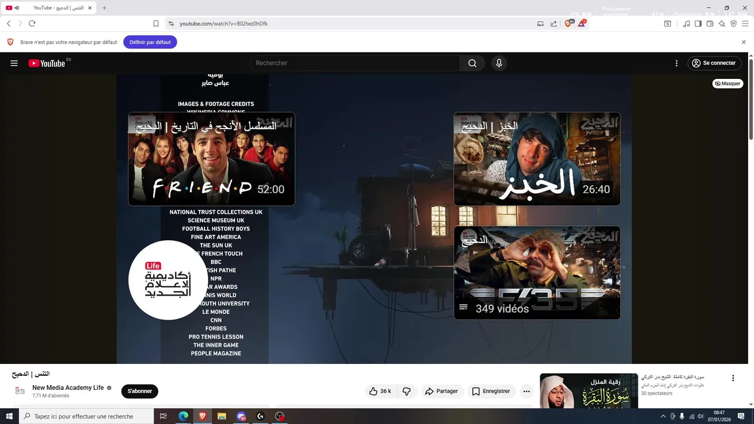Share this page from address bar

click(x=554, y=24)
